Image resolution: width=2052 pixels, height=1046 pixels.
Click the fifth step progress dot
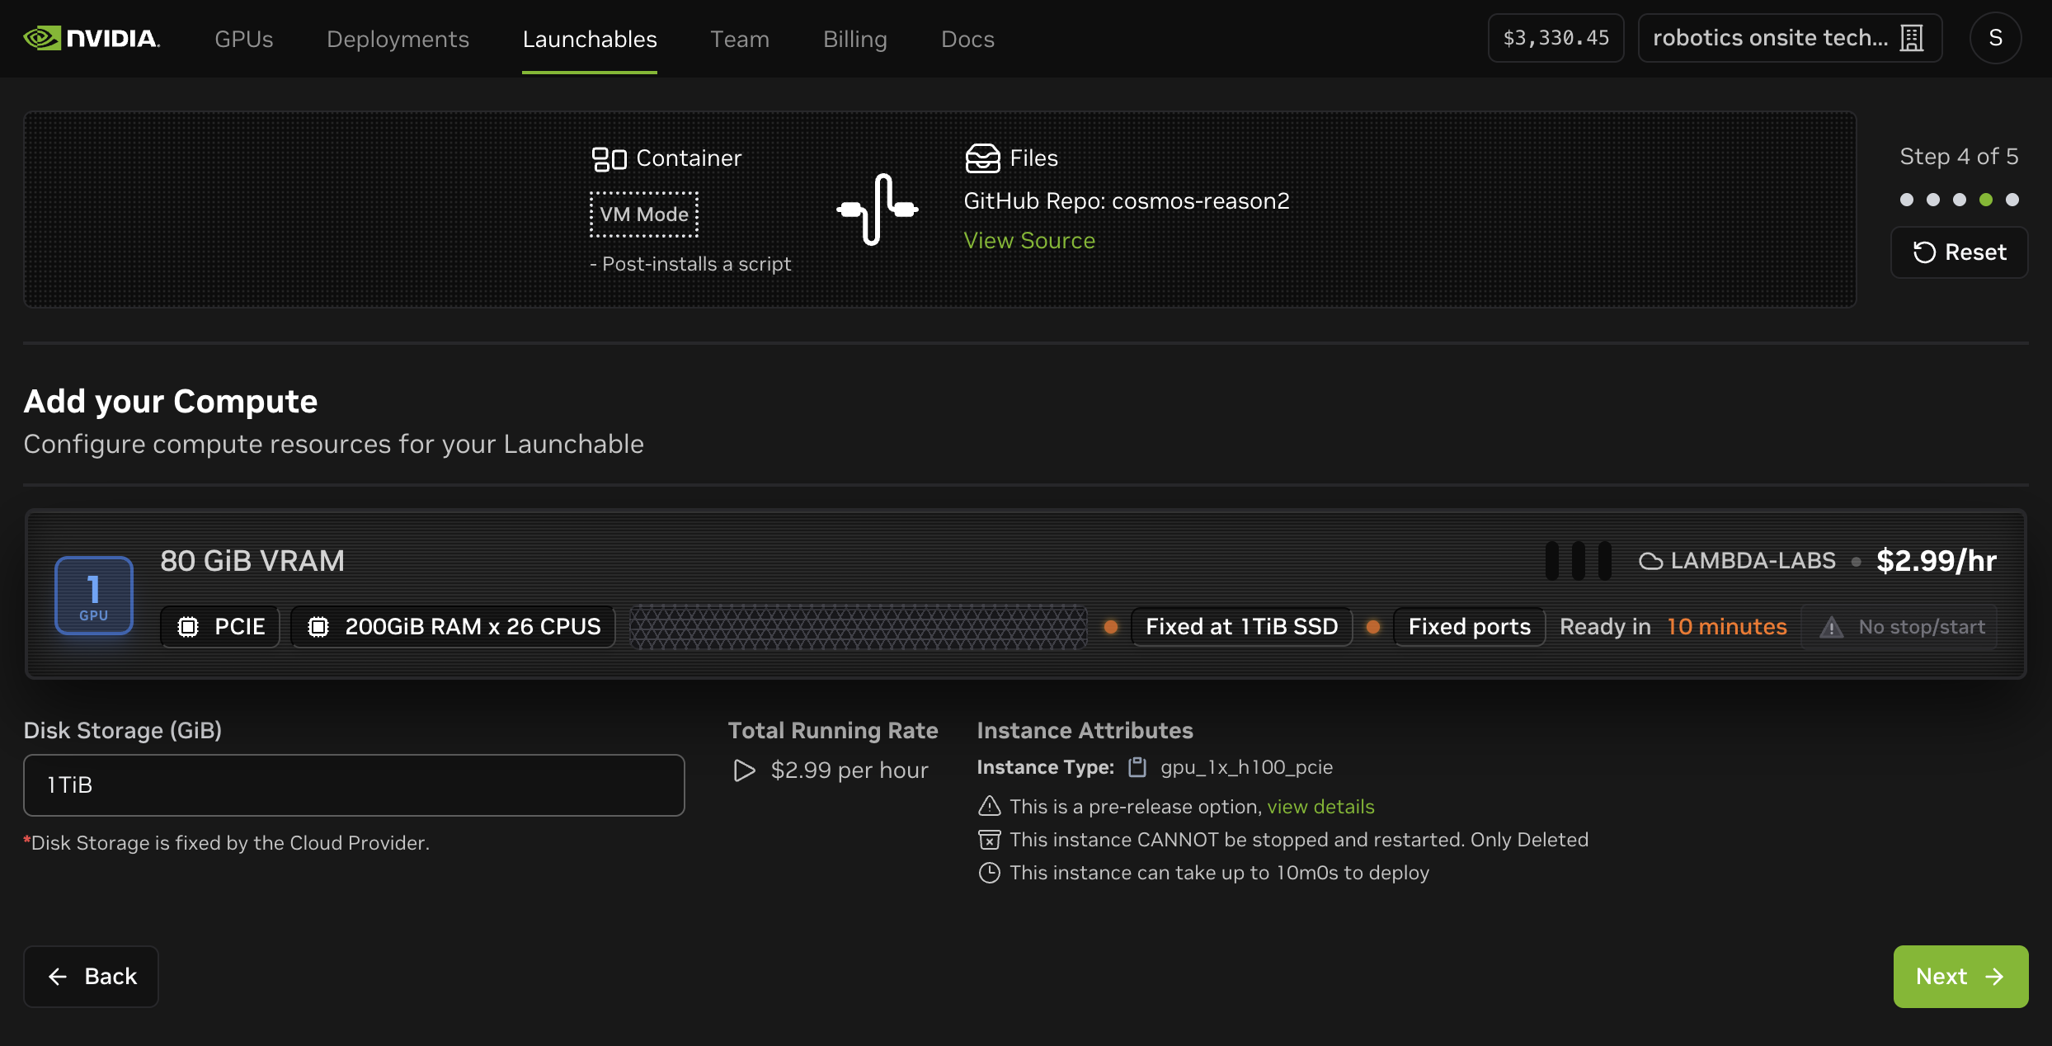click(2012, 200)
